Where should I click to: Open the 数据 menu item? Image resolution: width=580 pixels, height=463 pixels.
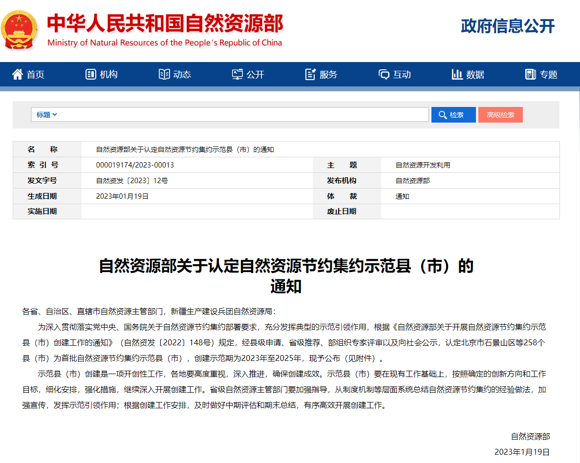[468, 74]
